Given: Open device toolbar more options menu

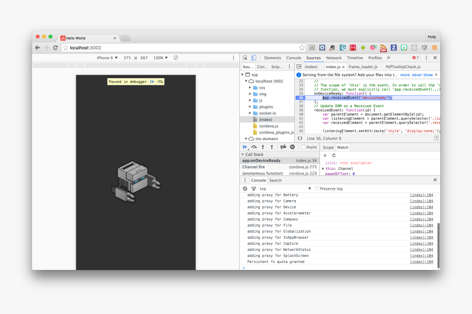Looking at the screenshot, I should click(x=233, y=58).
